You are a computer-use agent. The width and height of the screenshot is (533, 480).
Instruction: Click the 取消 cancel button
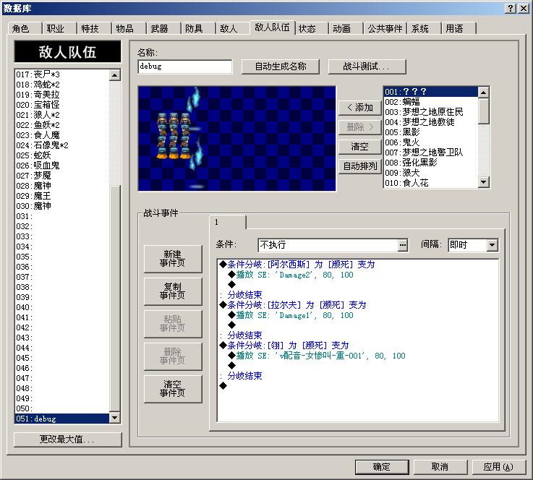click(x=440, y=467)
